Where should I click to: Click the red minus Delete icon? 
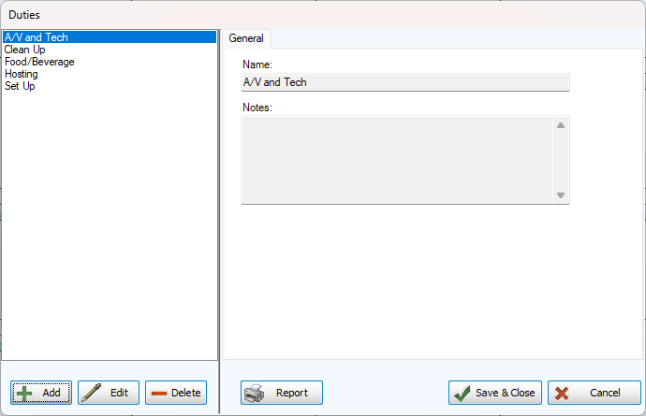[x=159, y=393]
